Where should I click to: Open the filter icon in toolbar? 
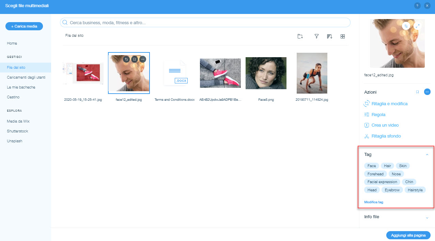coord(316,36)
